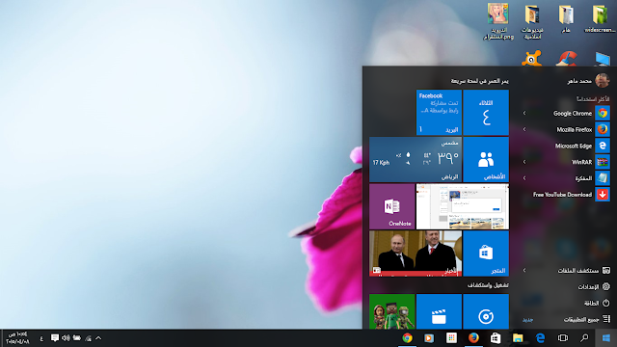Open the OneNote tile
This screenshot has height=347, width=617.
click(392, 206)
